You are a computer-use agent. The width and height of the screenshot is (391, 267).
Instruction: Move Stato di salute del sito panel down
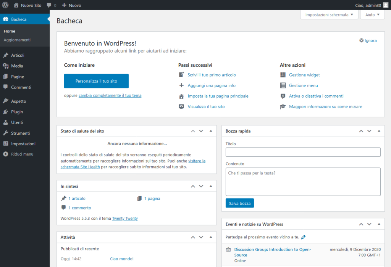[201, 131]
